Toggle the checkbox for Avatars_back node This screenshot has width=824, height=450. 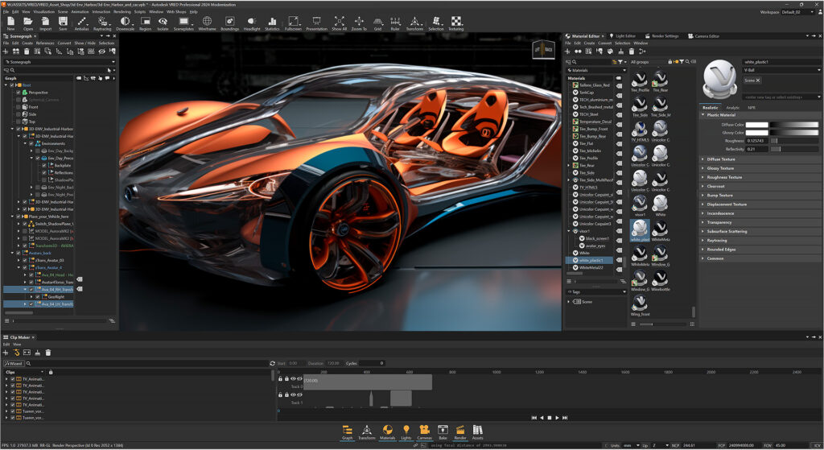19,253
